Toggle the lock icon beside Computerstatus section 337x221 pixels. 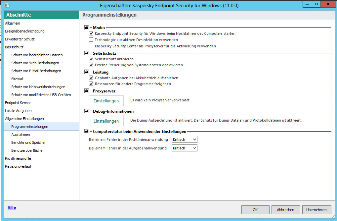click(86, 131)
